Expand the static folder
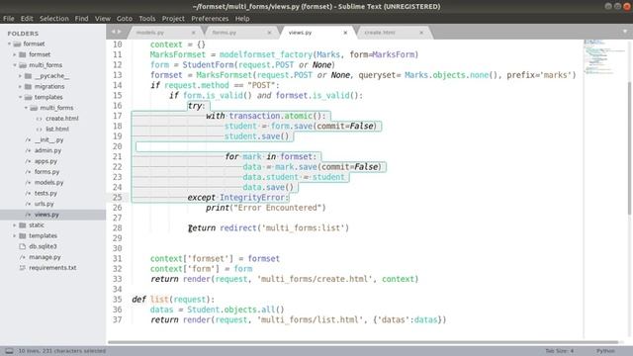 pos(15,225)
